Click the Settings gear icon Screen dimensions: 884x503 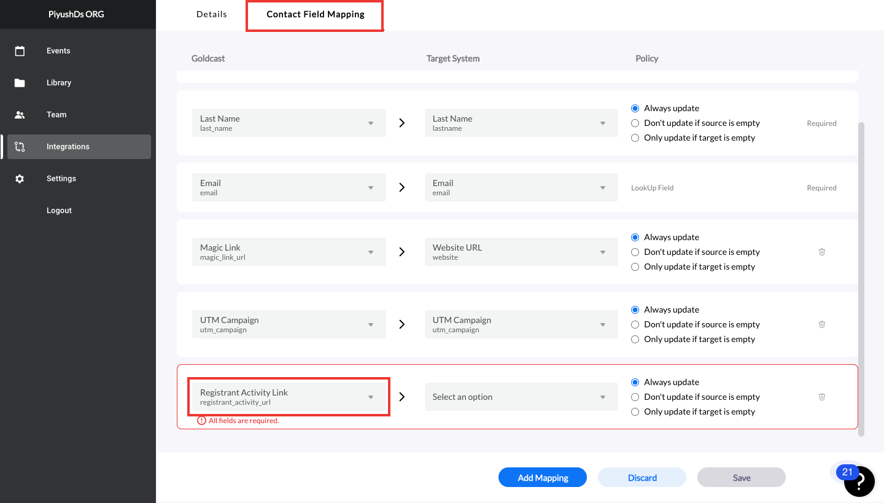[20, 179]
